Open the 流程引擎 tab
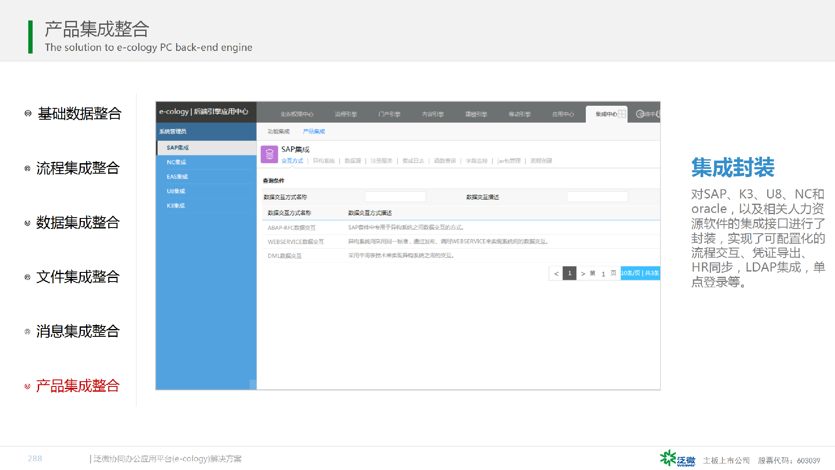 (346, 114)
